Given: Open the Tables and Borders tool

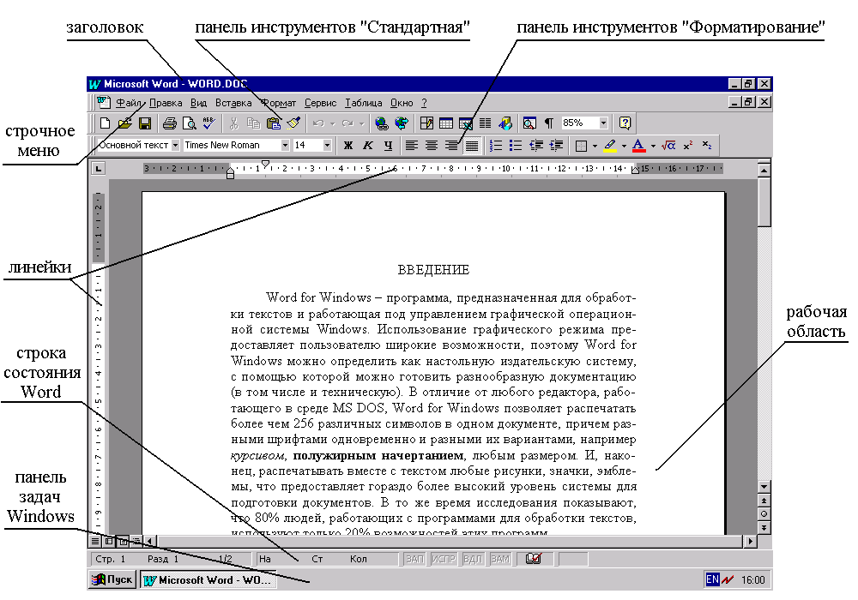Looking at the screenshot, I should click(x=426, y=123).
